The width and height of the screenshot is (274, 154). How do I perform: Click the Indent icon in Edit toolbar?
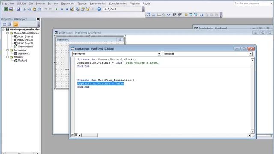point(175,15)
